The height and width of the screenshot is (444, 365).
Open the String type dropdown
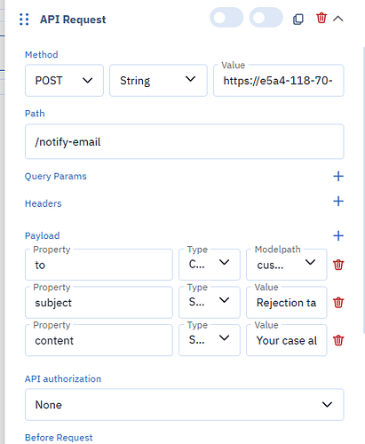pyautogui.click(x=158, y=81)
